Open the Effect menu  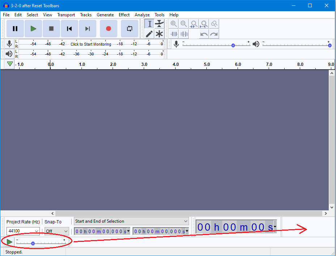(124, 15)
